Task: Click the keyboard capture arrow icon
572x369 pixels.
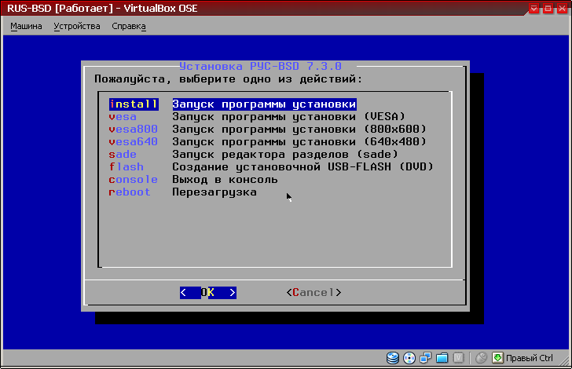Action: (x=497, y=358)
